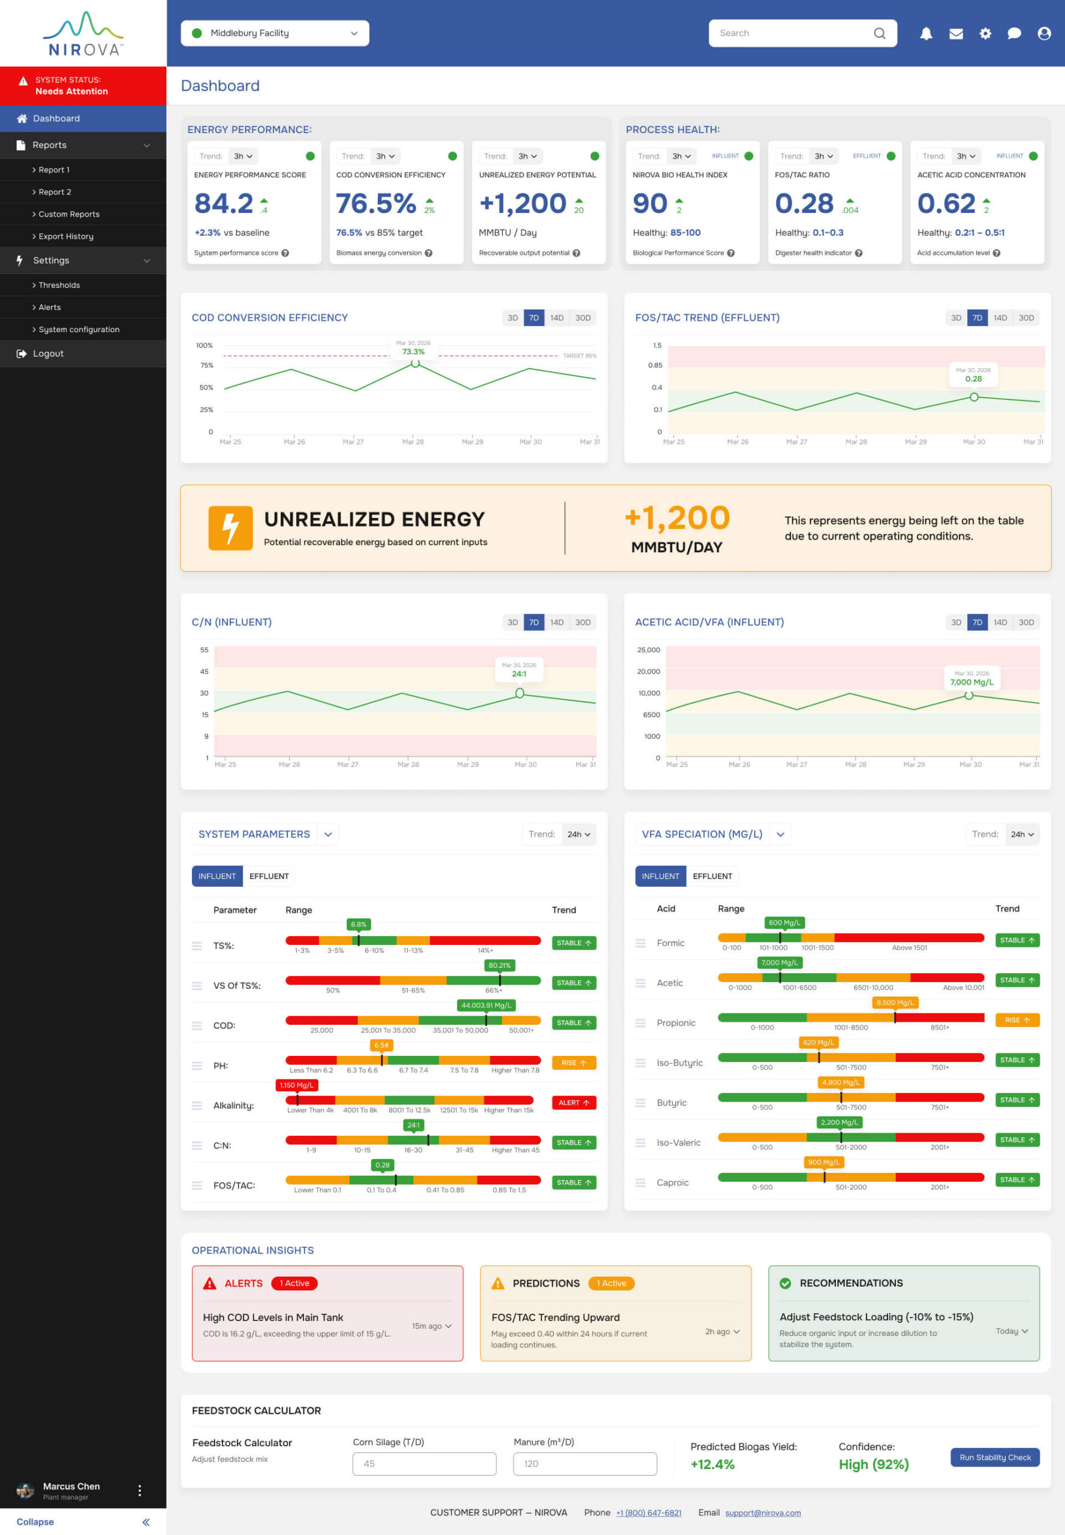Click the support@nirova.com email link
This screenshot has height=1535, width=1065.
(763, 1513)
